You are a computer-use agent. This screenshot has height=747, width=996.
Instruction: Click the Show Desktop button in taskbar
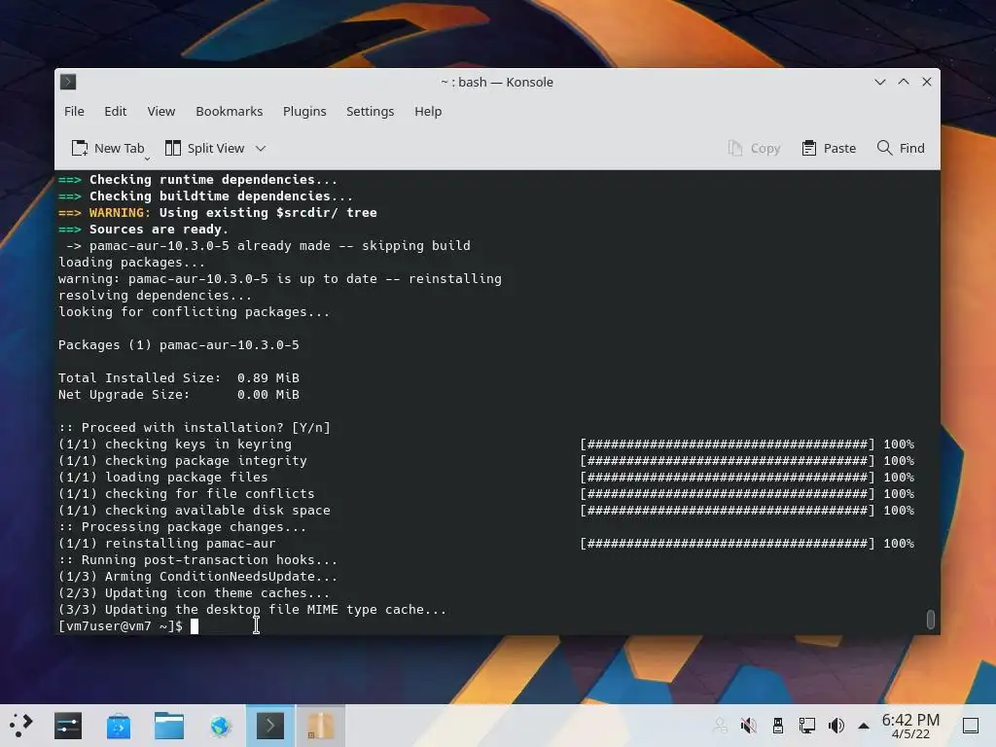[971, 726]
